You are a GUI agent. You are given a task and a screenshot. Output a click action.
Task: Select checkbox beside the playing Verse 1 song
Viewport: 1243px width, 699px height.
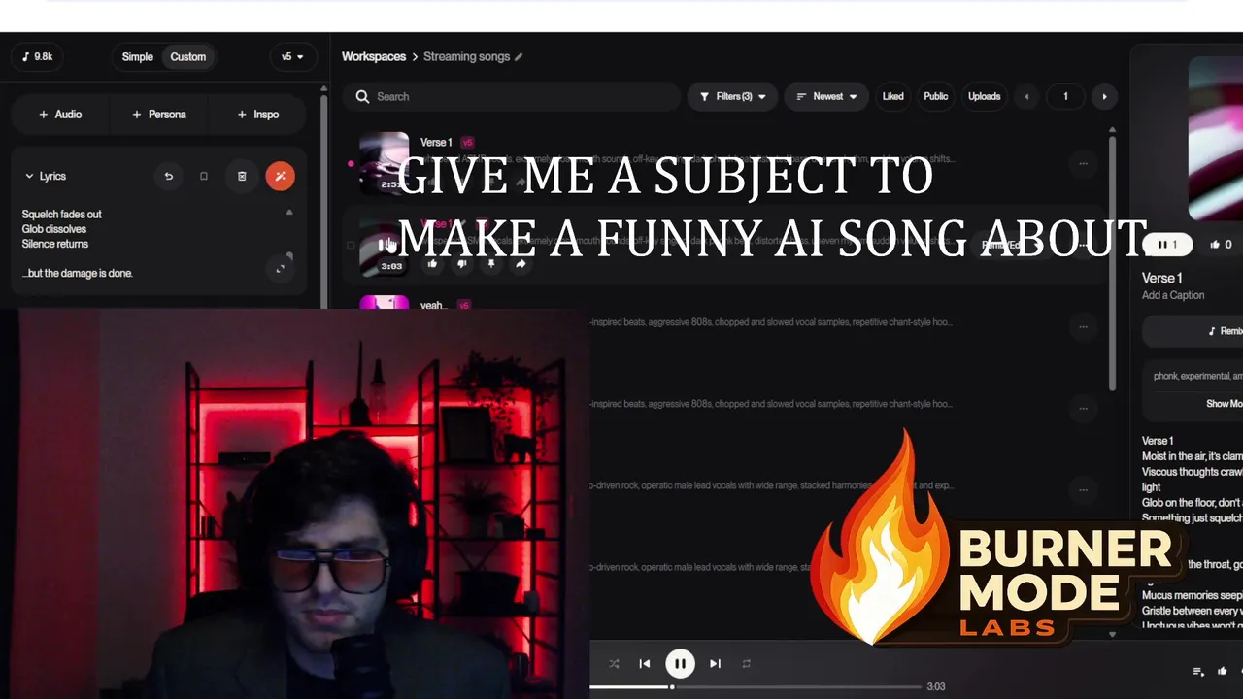351,245
